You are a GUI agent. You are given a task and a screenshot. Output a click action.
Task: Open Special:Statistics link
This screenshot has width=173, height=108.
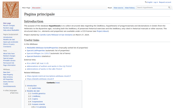coord(34,56)
